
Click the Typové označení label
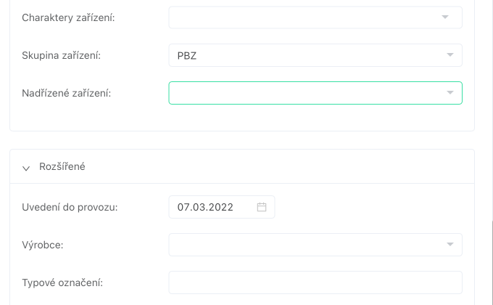click(x=62, y=282)
